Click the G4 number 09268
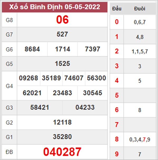The height and width of the screenshot is (160, 158). 28,78
